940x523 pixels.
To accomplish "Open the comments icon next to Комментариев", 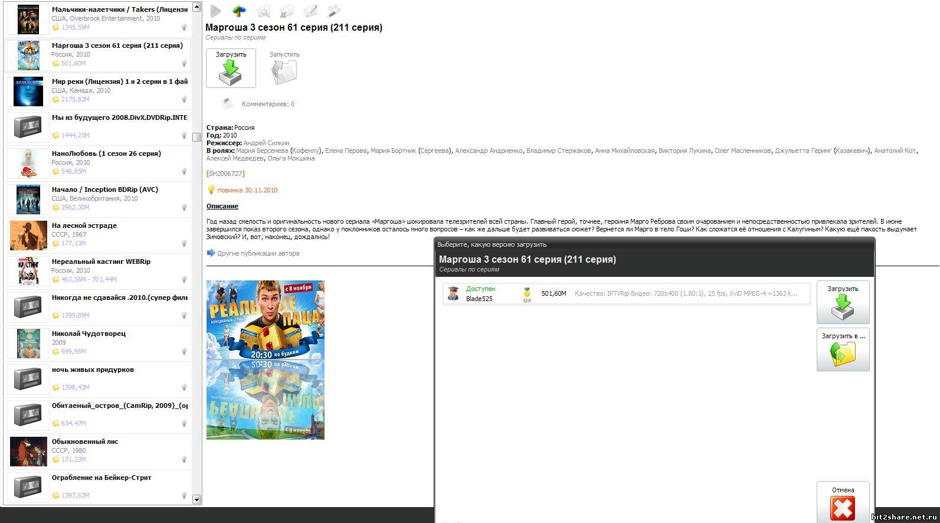I will coord(228,104).
